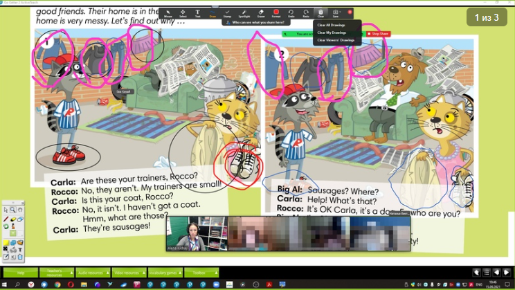Go to next page arrow
Viewport: 515px width, 290px height.
coord(507,272)
